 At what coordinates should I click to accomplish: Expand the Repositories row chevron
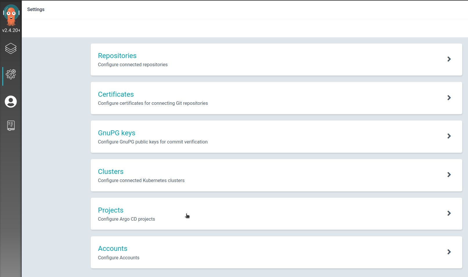pos(449,59)
